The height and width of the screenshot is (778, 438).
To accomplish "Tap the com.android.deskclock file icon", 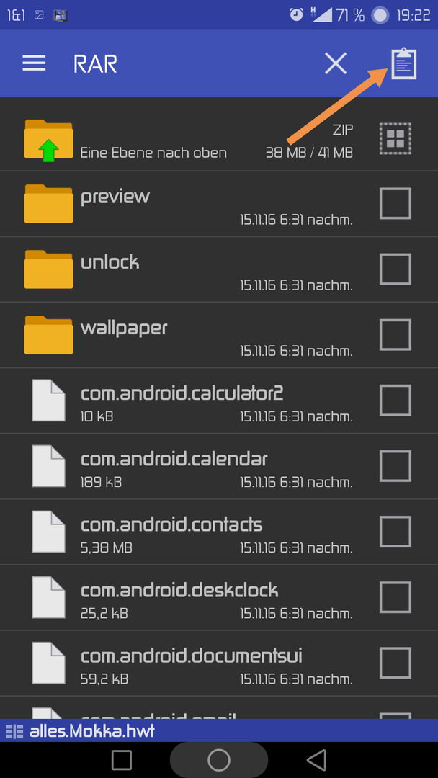I will pos(48,597).
